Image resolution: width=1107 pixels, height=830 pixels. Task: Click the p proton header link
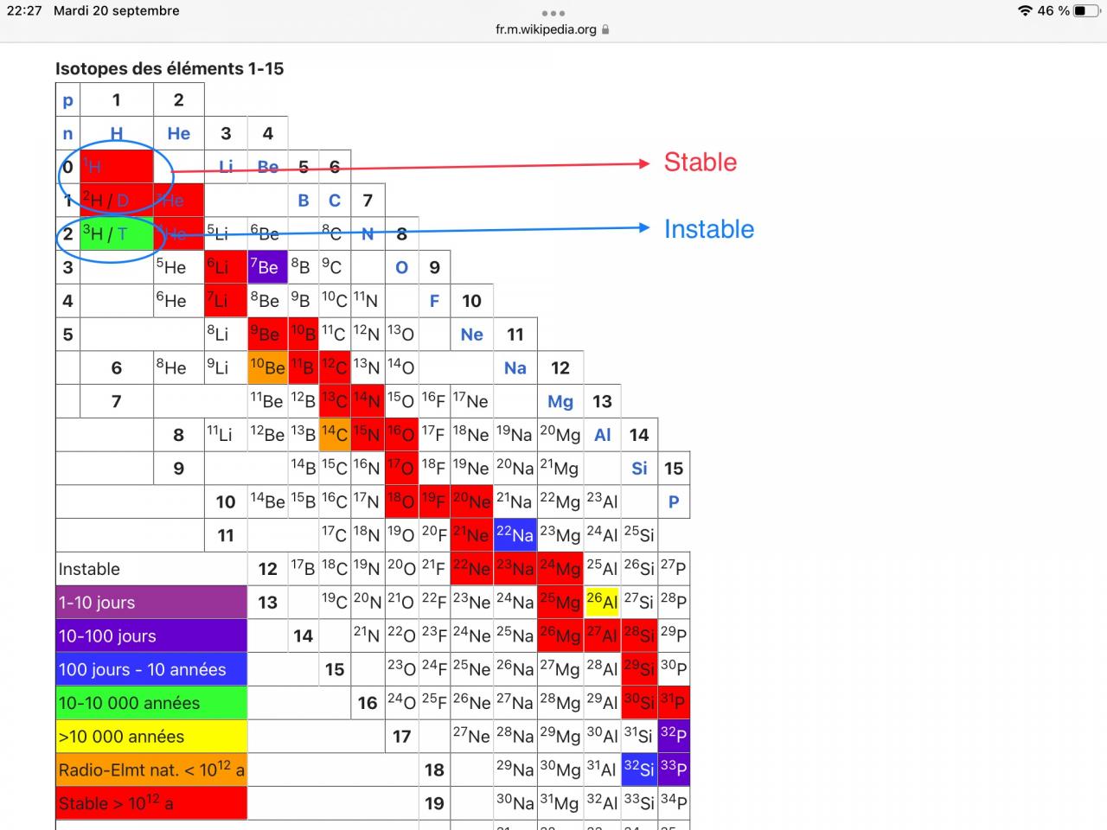click(x=68, y=100)
